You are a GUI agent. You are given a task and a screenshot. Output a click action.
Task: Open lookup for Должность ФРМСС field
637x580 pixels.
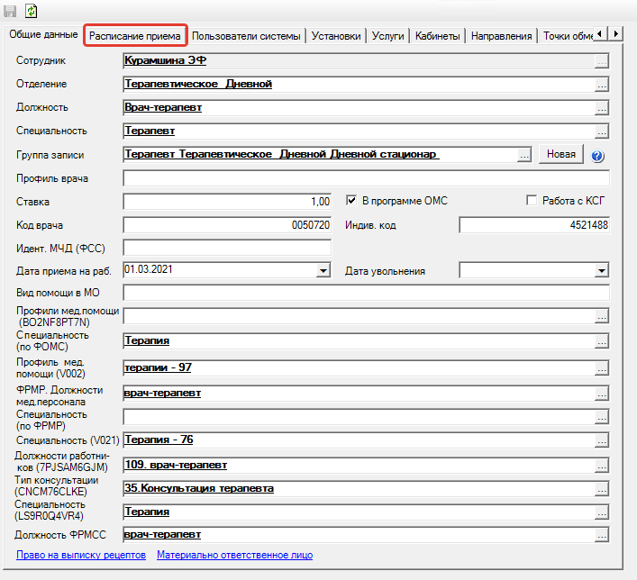point(602,535)
